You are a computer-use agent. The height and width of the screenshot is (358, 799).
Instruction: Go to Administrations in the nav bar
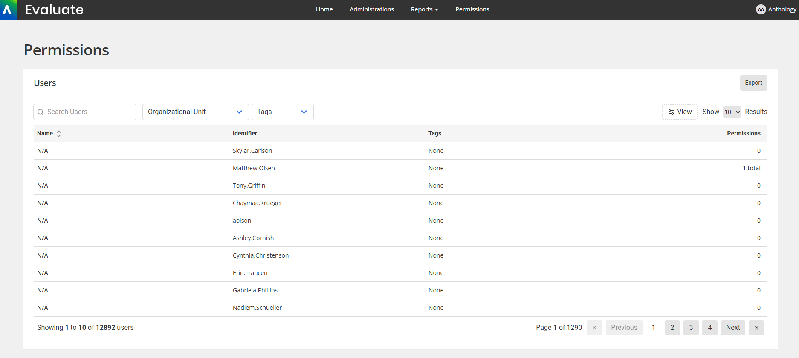pyautogui.click(x=371, y=9)
